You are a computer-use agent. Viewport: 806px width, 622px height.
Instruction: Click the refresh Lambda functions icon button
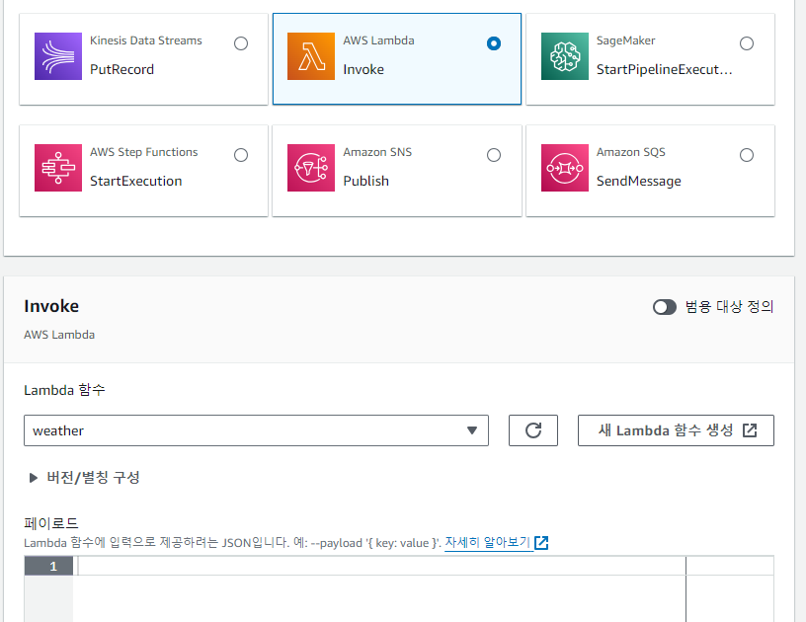point(533,430)
